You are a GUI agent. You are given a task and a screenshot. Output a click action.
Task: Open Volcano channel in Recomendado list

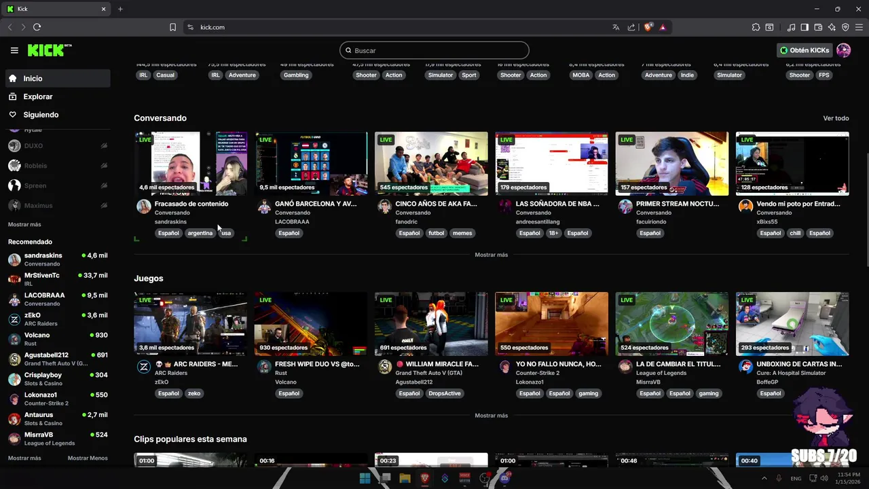tap(58, 338)
